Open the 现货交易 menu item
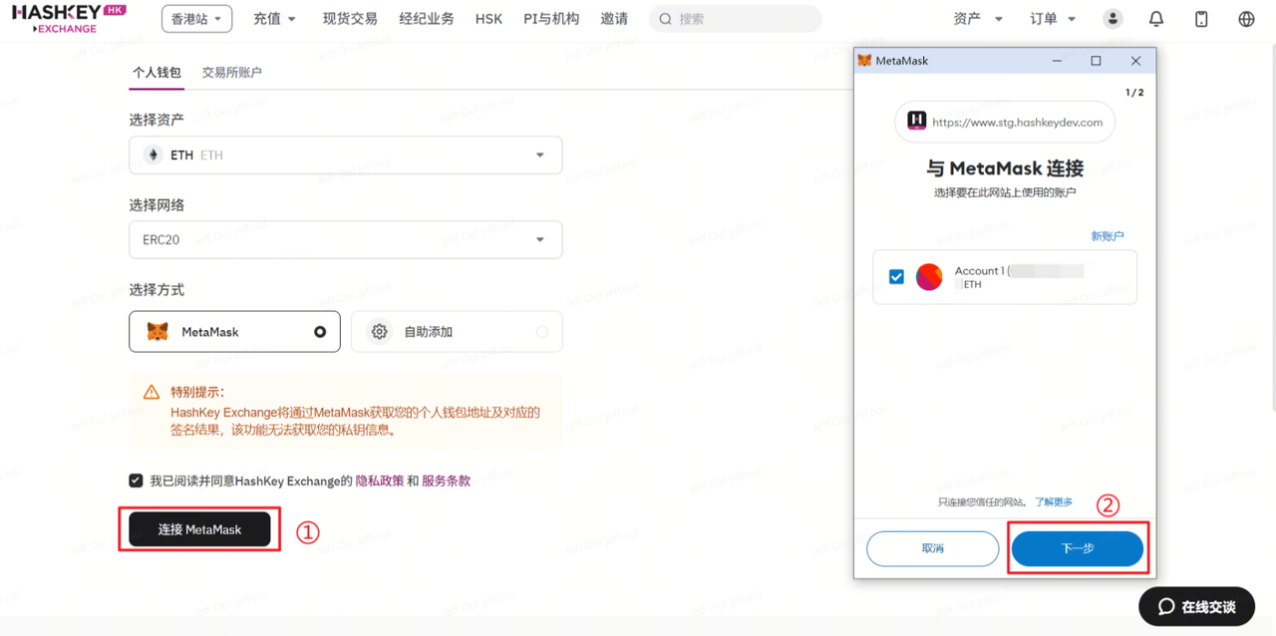The height and width of the screenshot is (636, 1276). coord(350,19)
